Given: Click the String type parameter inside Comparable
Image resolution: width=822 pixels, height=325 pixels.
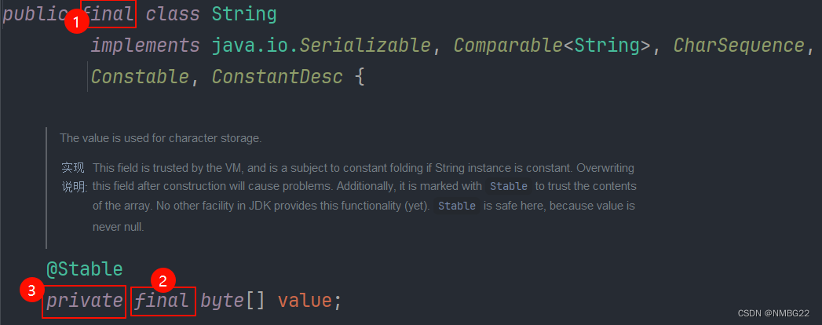Looking at the screenshot, I should point(607,46).
